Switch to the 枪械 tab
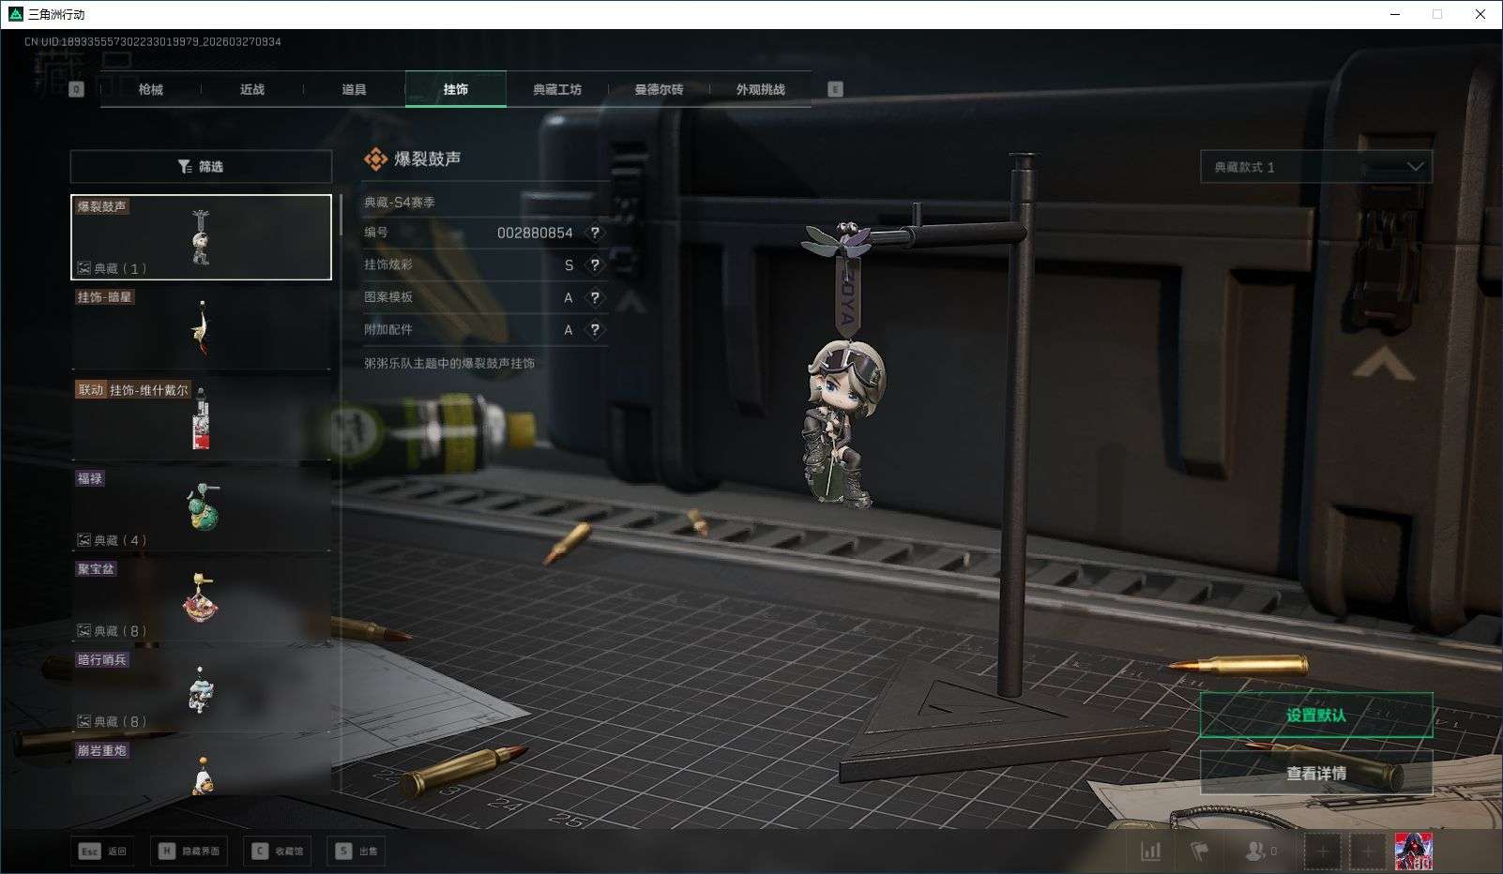The height and width of the screenshot is (874, 1503). tap(150, 89)
